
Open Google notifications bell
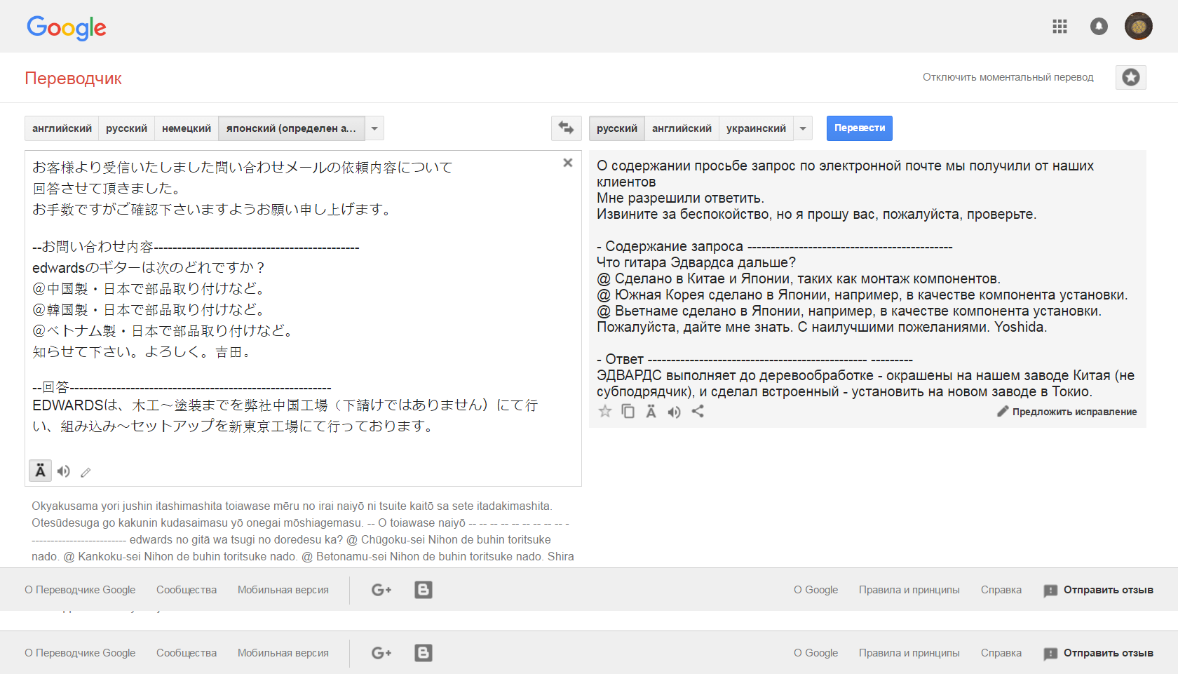click(x=1099, y=27)
